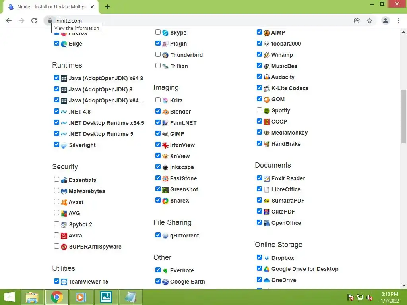407x305 pixels.
Task: Uncheck the LibreOffice checkbox
Action: [x=259, y=189]
